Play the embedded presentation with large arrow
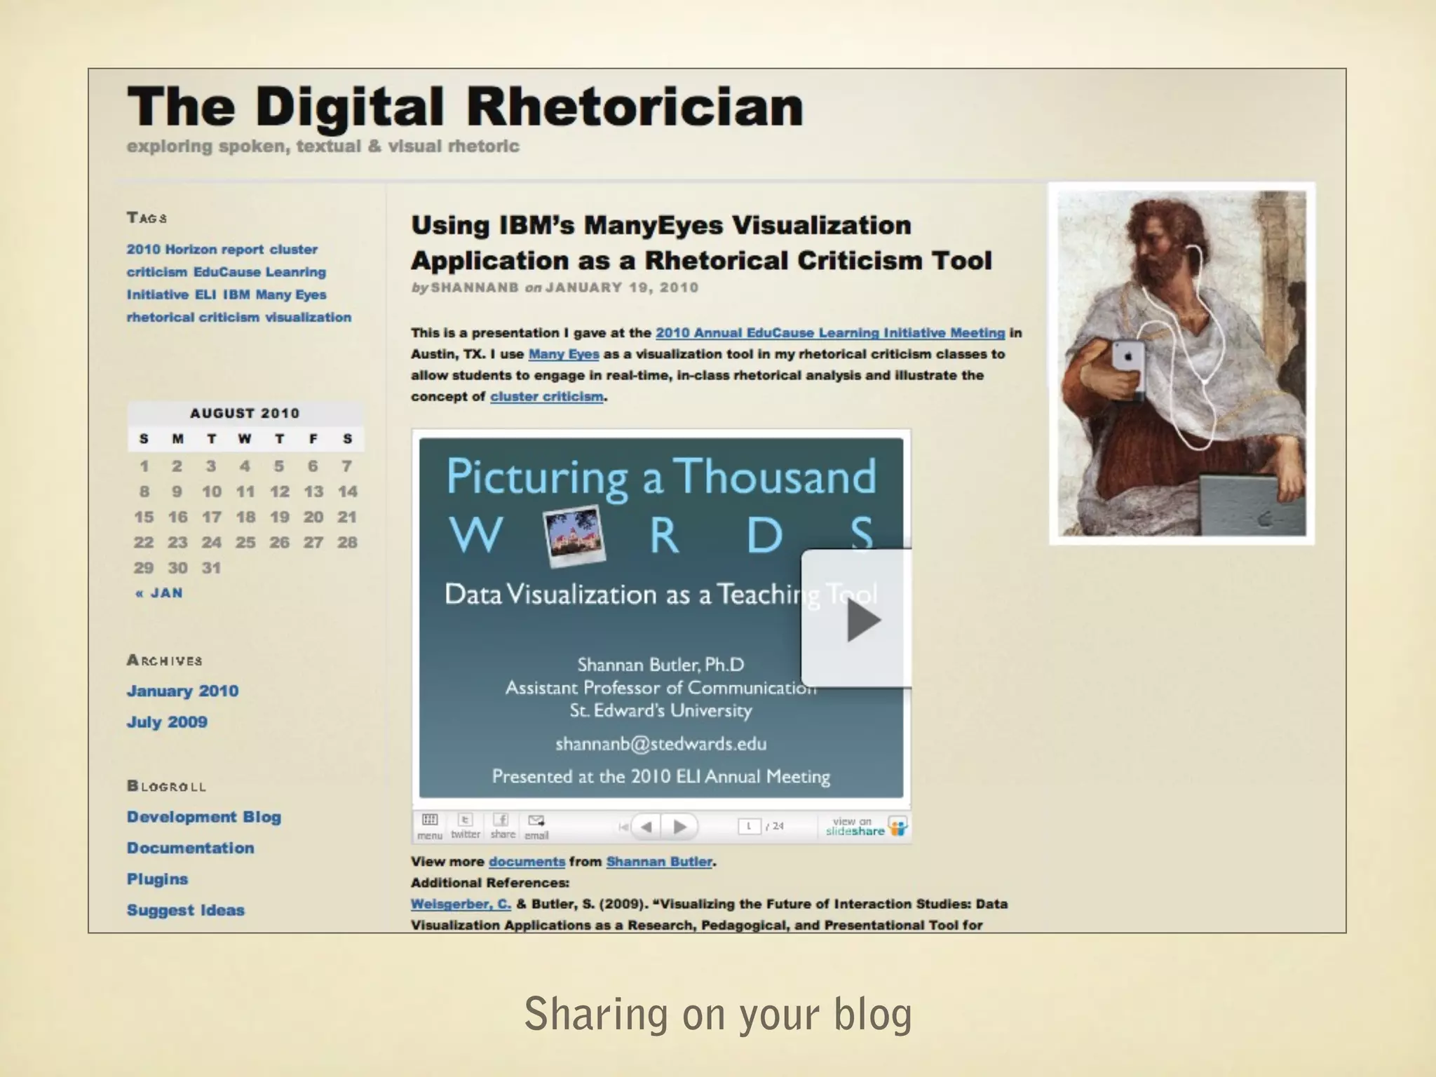 tap(858, 619)
